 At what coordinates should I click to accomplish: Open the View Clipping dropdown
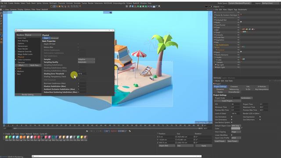[x=236, y=132]
